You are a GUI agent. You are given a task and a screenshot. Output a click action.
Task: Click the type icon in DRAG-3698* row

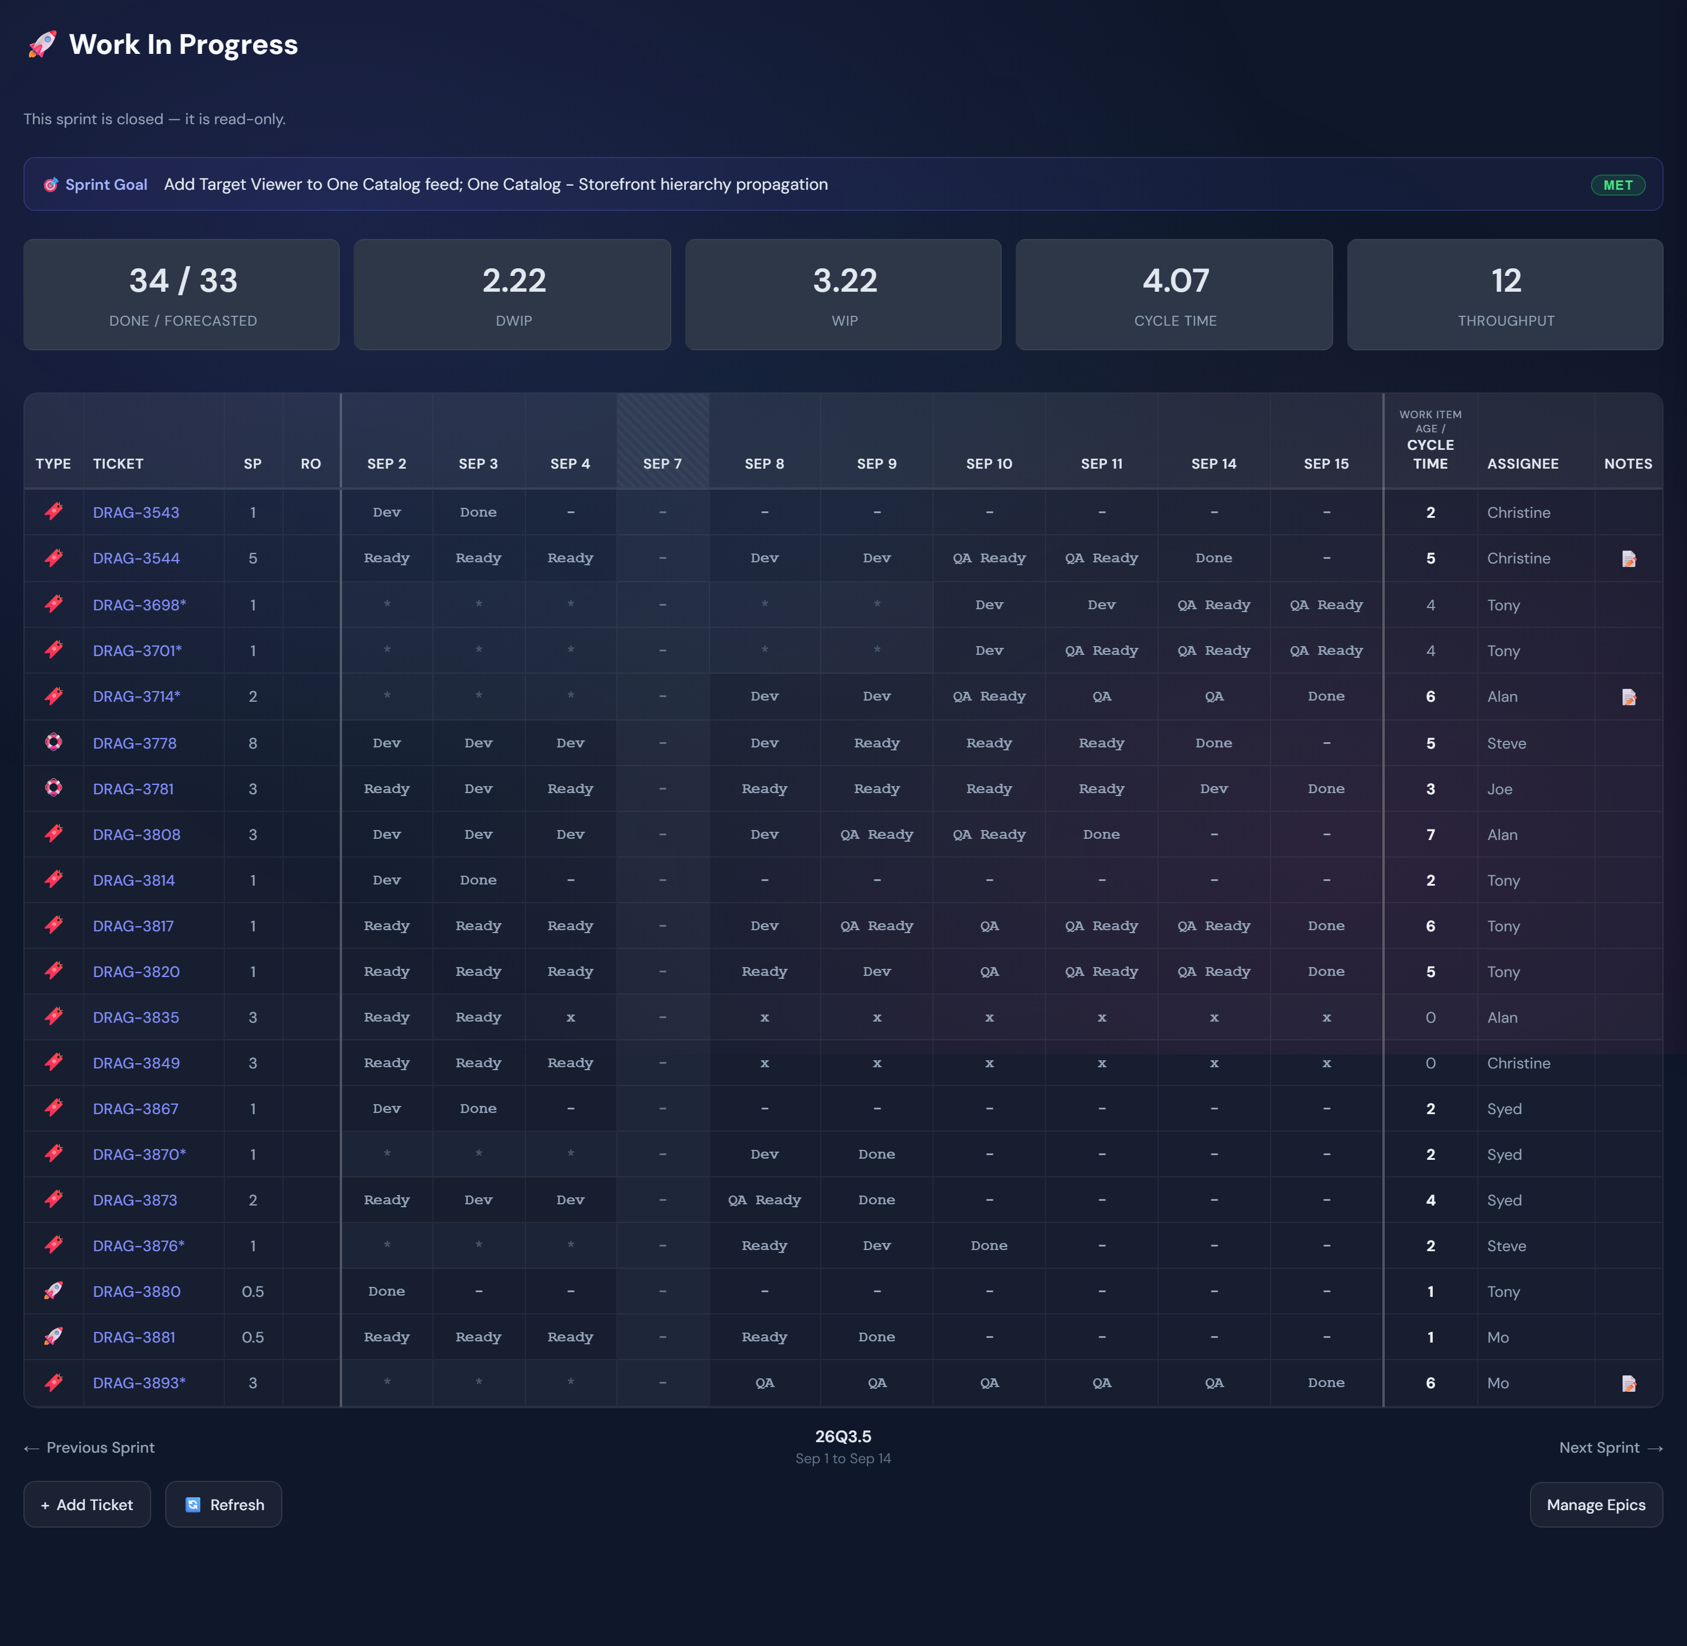coord(54,605)
